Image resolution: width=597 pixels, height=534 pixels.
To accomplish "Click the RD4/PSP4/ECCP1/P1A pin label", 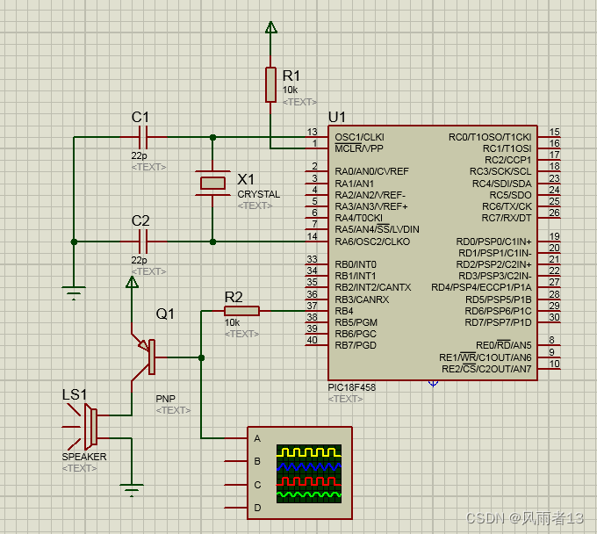I will (x=481, y=287).
